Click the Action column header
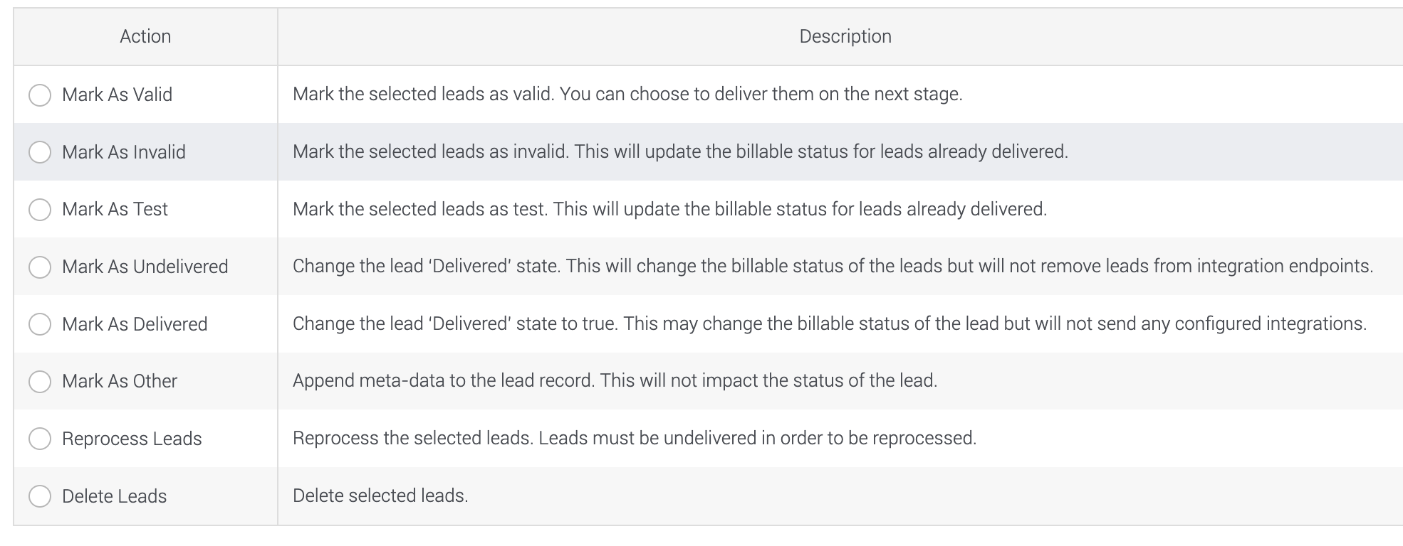Screen dimensions: 1403x546 (x=145, y=36)
